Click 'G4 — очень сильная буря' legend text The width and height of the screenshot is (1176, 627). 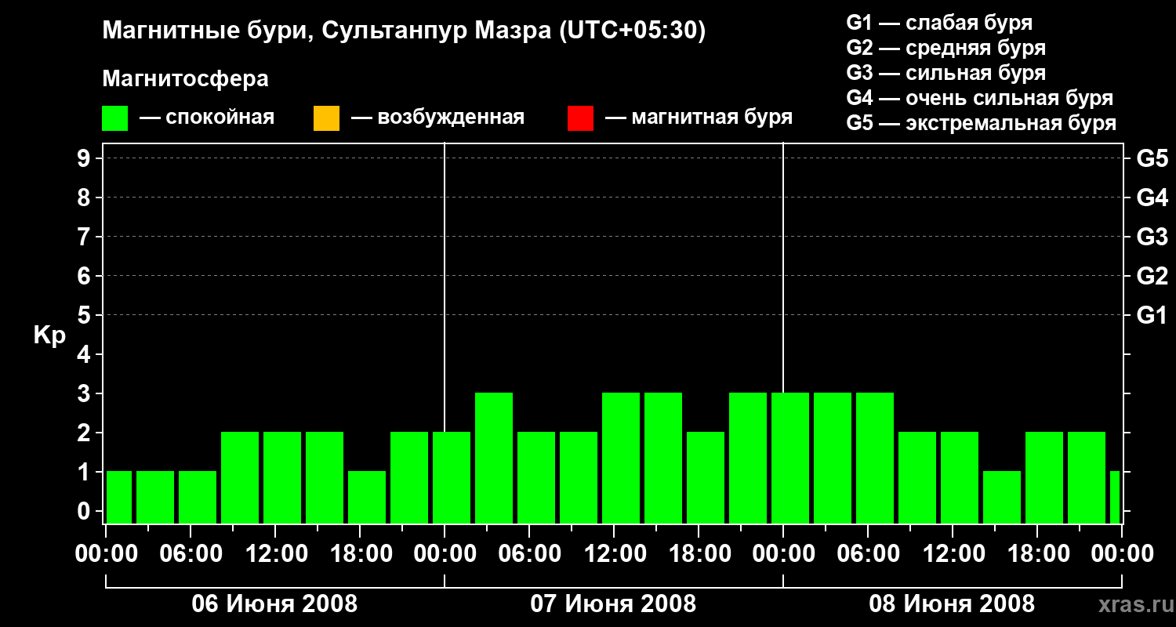tap(980, 98)
